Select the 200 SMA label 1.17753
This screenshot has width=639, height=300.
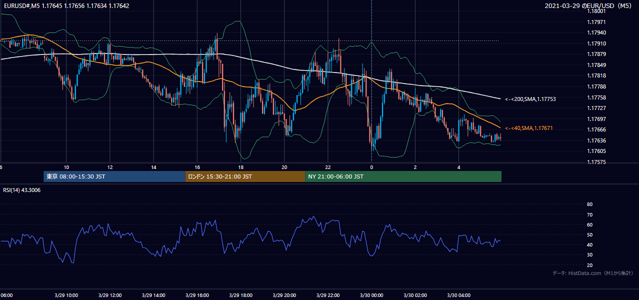point(530,99)
